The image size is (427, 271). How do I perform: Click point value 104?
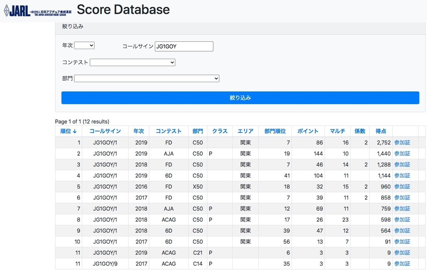tap(318, 176)
